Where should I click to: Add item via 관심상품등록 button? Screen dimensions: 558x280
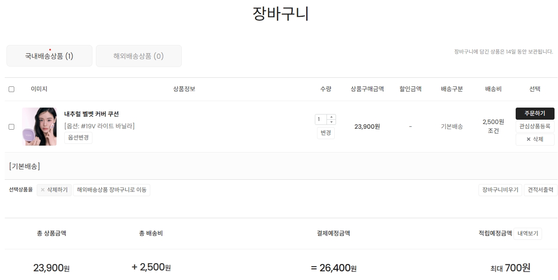(x=535, y=127)
